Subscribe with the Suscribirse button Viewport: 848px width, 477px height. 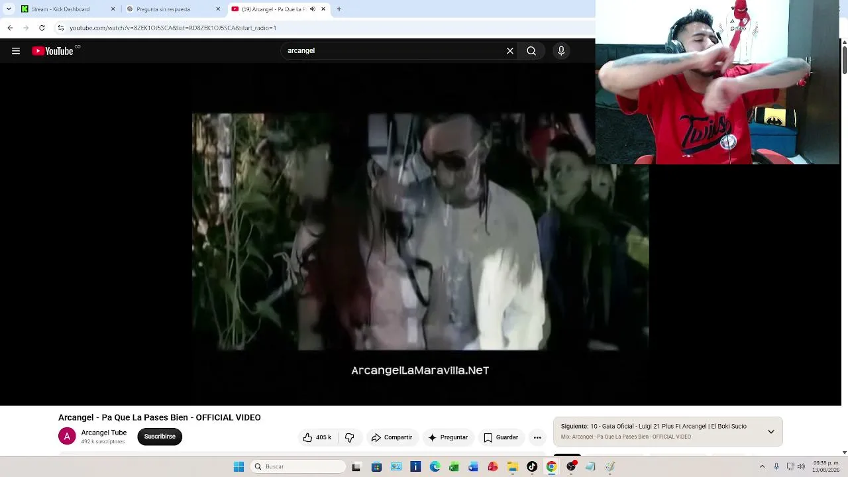160,437
